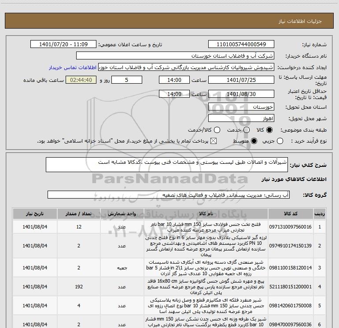
Task: Click the galvanized hex bolt item name in row 4
Action: (x=206, y=287)
